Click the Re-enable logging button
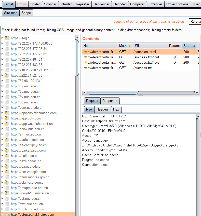 [x=195, y=21]
